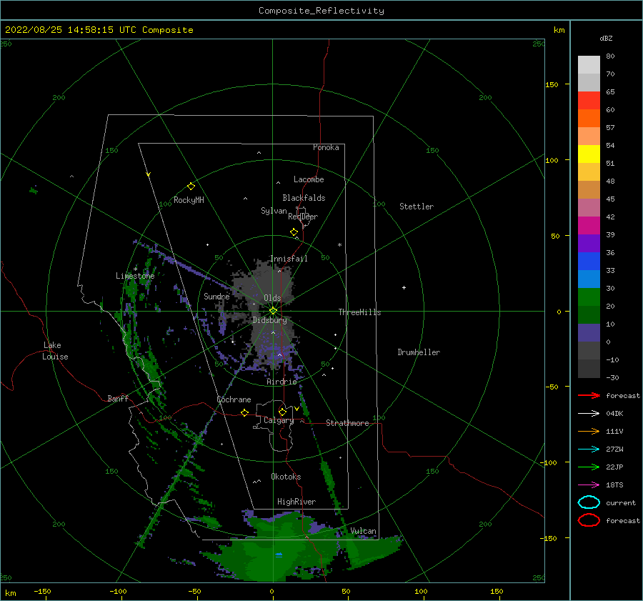The height and width of the screenshot is (601, 643).
Task: Click the Lake Louise label
Action: pos(55,351)
